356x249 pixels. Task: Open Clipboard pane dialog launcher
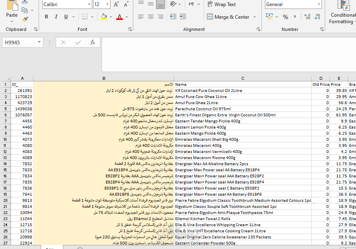click(x=36, y=29)
